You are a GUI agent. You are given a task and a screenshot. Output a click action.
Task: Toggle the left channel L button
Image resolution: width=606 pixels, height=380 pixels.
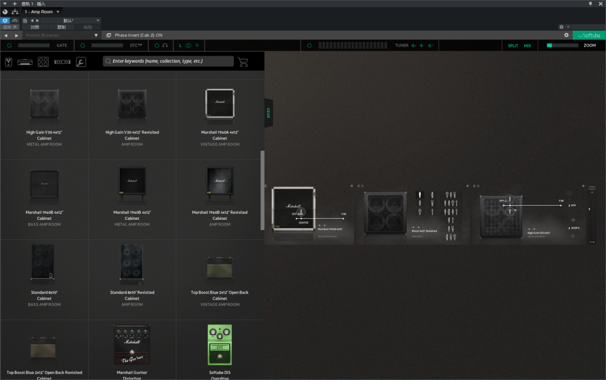point(180,46)
